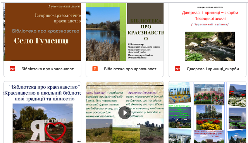Open Нетішин city photo collage thumbnail

207,112
